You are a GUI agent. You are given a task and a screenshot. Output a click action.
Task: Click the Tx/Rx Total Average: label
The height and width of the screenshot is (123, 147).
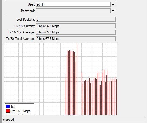pyautogui.click(x=20, y=39)
